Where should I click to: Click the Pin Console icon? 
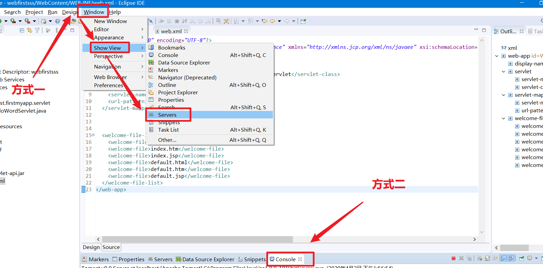pyautogui.click(x=522, y=259)
